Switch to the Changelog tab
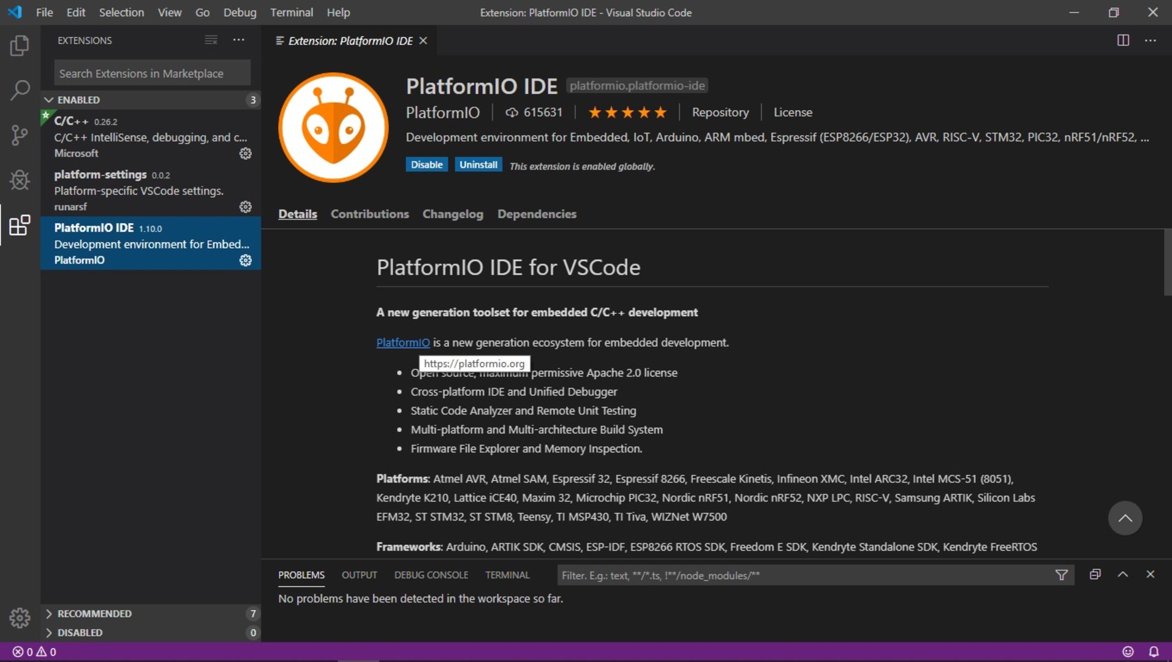This screenshot has width=1172, height=662. pyautogui.click(x=452, y=214)
